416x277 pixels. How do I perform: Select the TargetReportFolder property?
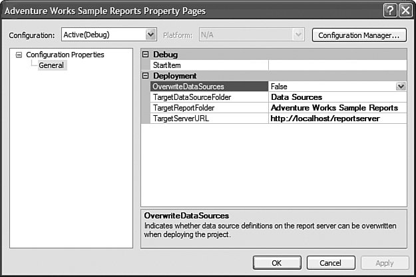point(209,108)
